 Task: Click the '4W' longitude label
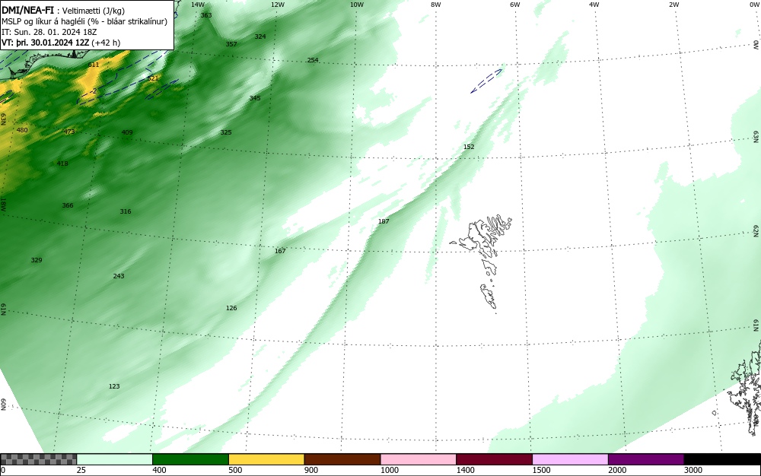tap(594, 5)
